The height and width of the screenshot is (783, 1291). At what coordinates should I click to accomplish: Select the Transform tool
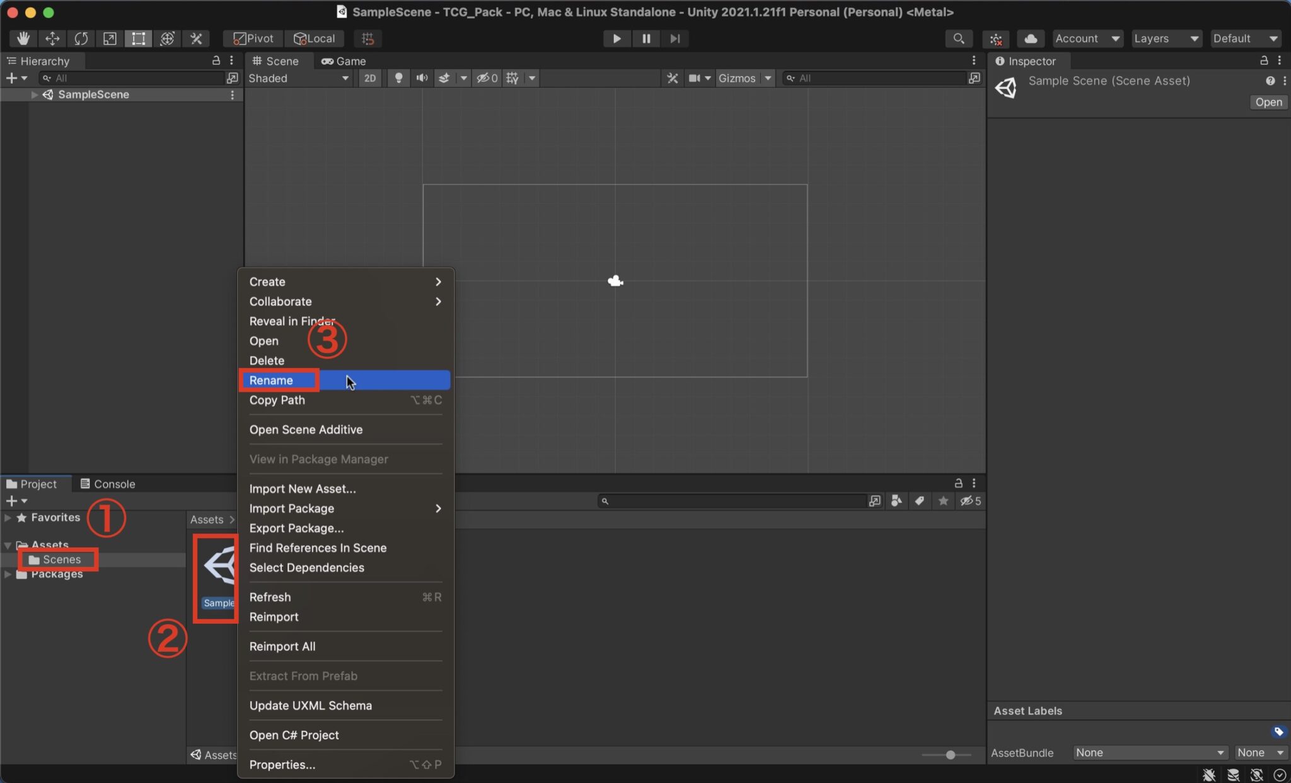click(x=167, y=38)
